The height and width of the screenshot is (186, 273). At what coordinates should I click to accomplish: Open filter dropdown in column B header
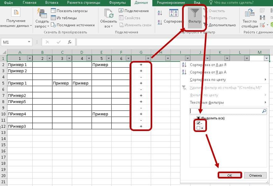click(x=49, y=58)
